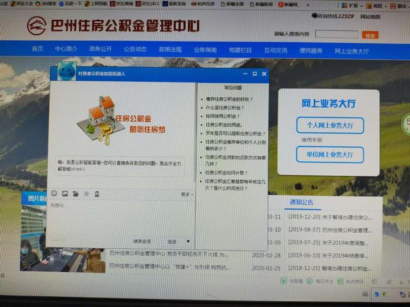Viewport: 410px width, 307px height.
Task: Ask 什么是住房公积金?
Action: [x=225, y=107]
